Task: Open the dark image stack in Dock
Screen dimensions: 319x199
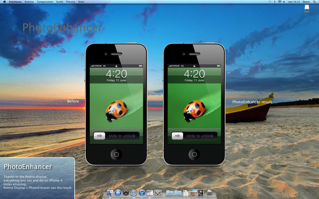Action: pos(202,193)
